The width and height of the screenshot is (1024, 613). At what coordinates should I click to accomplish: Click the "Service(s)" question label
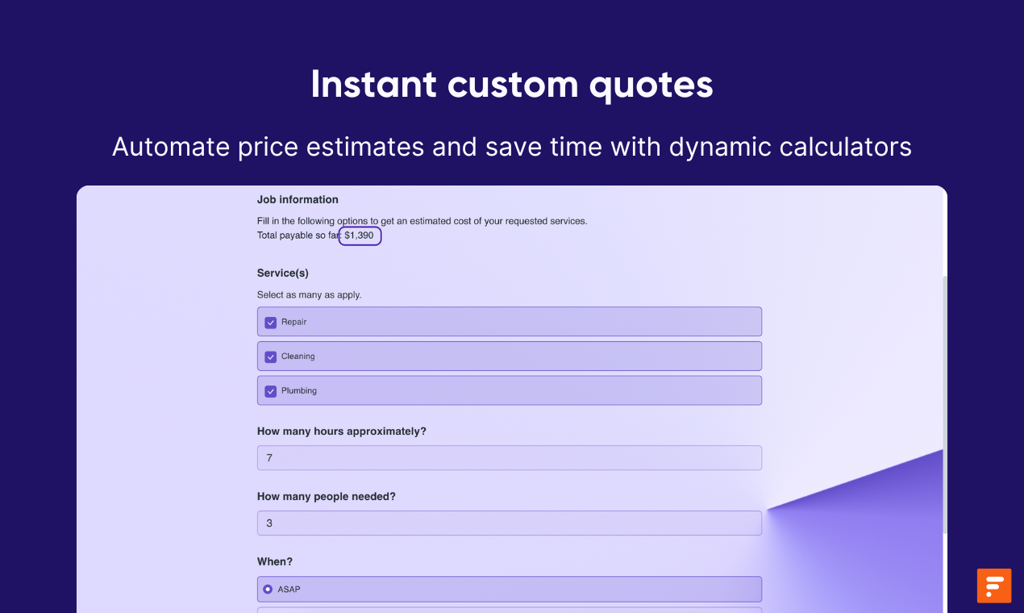pyautogui.click(x=283, y=273)
